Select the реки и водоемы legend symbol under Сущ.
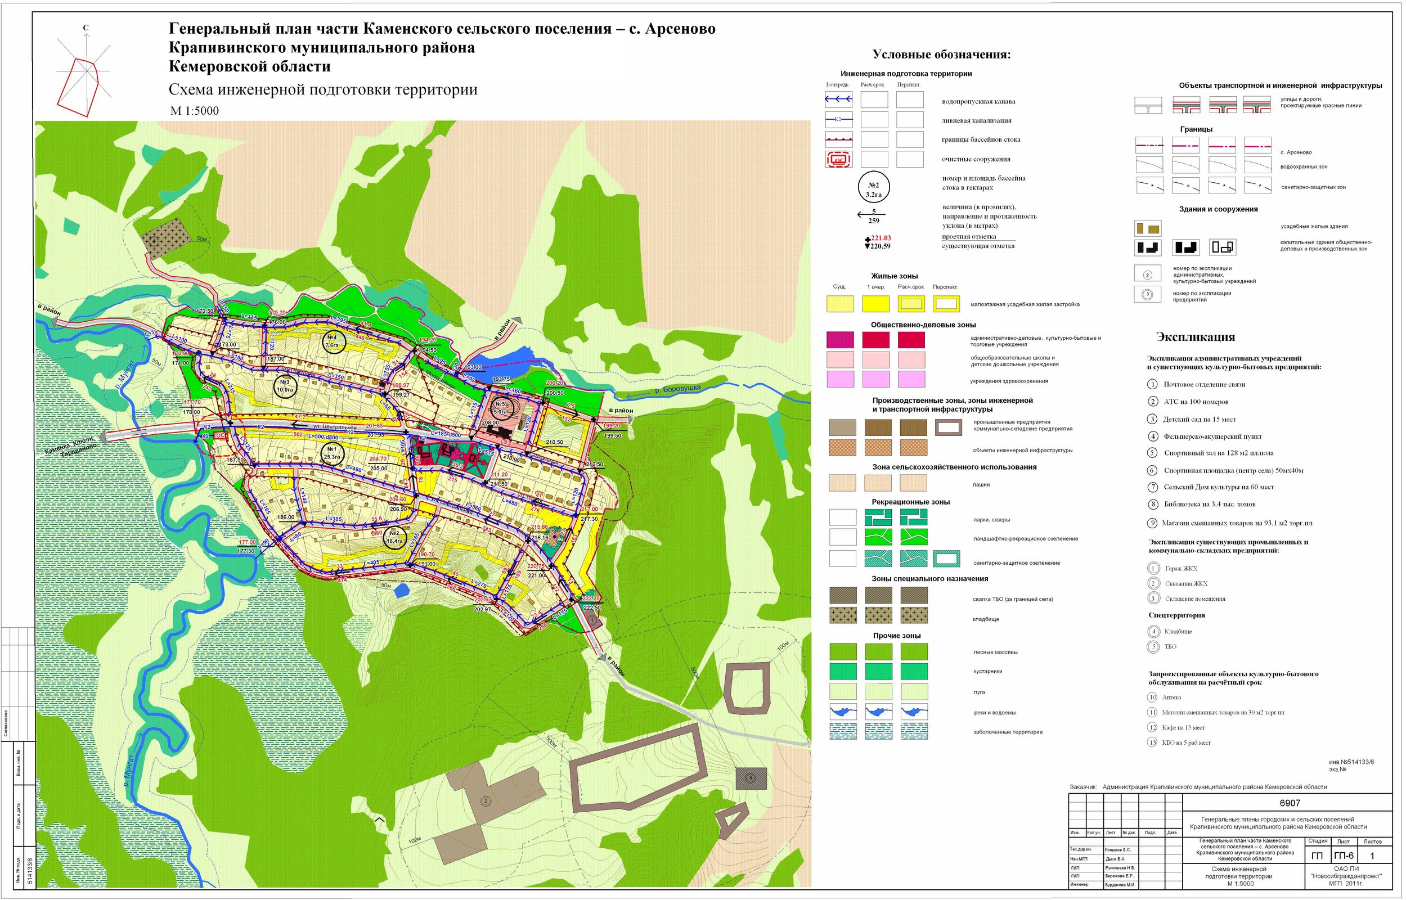This screenshot has width=1406, height=900. pos(843,712)
